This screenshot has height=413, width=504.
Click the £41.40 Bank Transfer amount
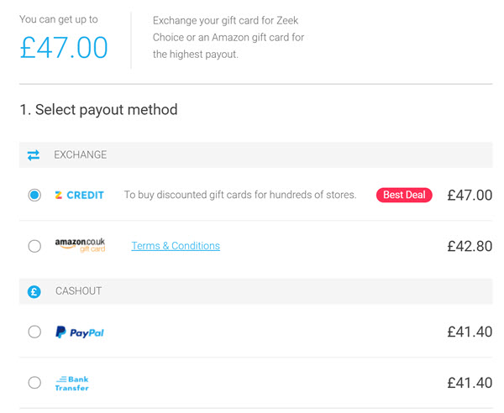tap(470, 383)
